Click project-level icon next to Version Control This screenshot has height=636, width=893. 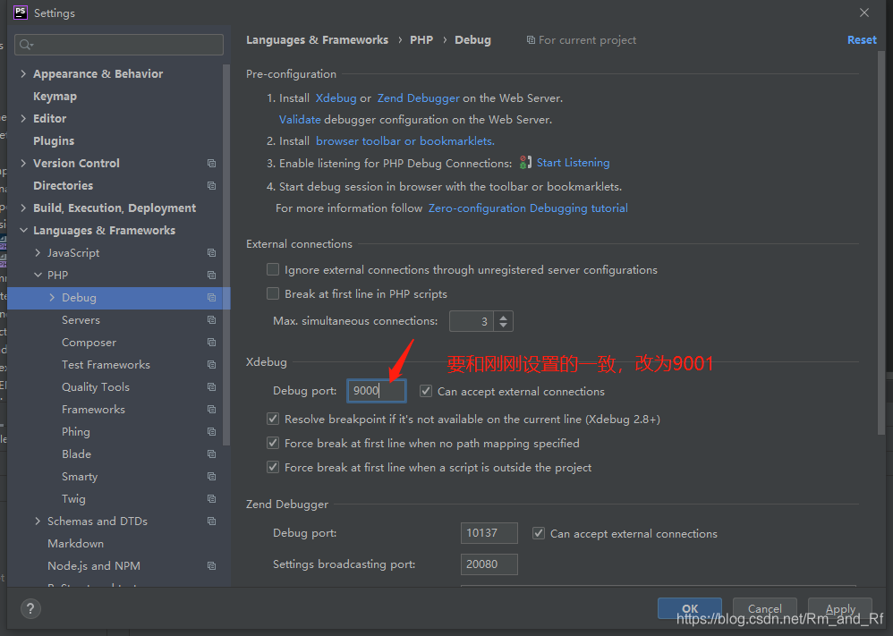(x=212, y=164)
